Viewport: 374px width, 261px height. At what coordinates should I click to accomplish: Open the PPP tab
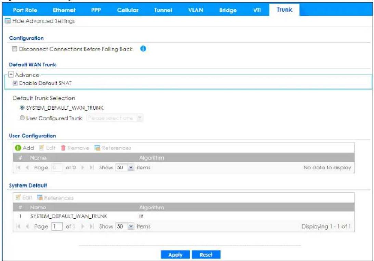[96, 10]
